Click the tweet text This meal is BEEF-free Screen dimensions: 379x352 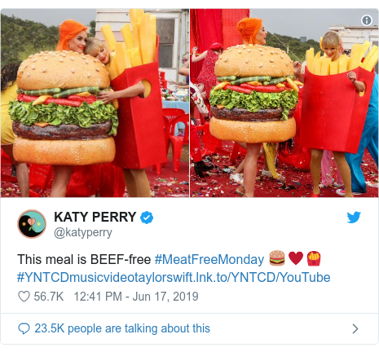pos(84,259)
